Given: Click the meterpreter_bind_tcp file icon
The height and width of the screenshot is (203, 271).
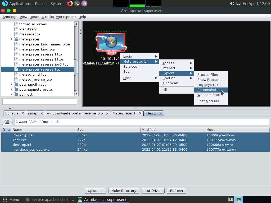Looking at the screenshot, I should click(16, 49).
